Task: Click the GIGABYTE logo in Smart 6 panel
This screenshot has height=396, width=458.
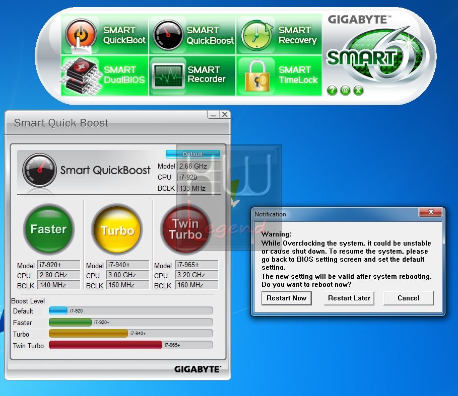Action: 359,20
